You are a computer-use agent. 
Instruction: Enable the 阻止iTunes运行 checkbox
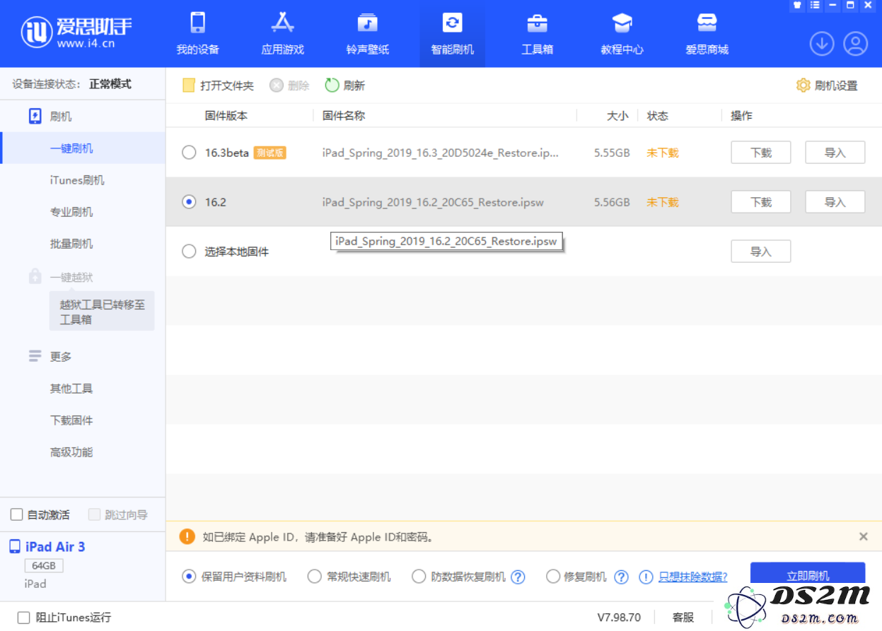coord(23,618)
